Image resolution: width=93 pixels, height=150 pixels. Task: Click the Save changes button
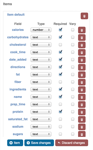pos(39,143)
